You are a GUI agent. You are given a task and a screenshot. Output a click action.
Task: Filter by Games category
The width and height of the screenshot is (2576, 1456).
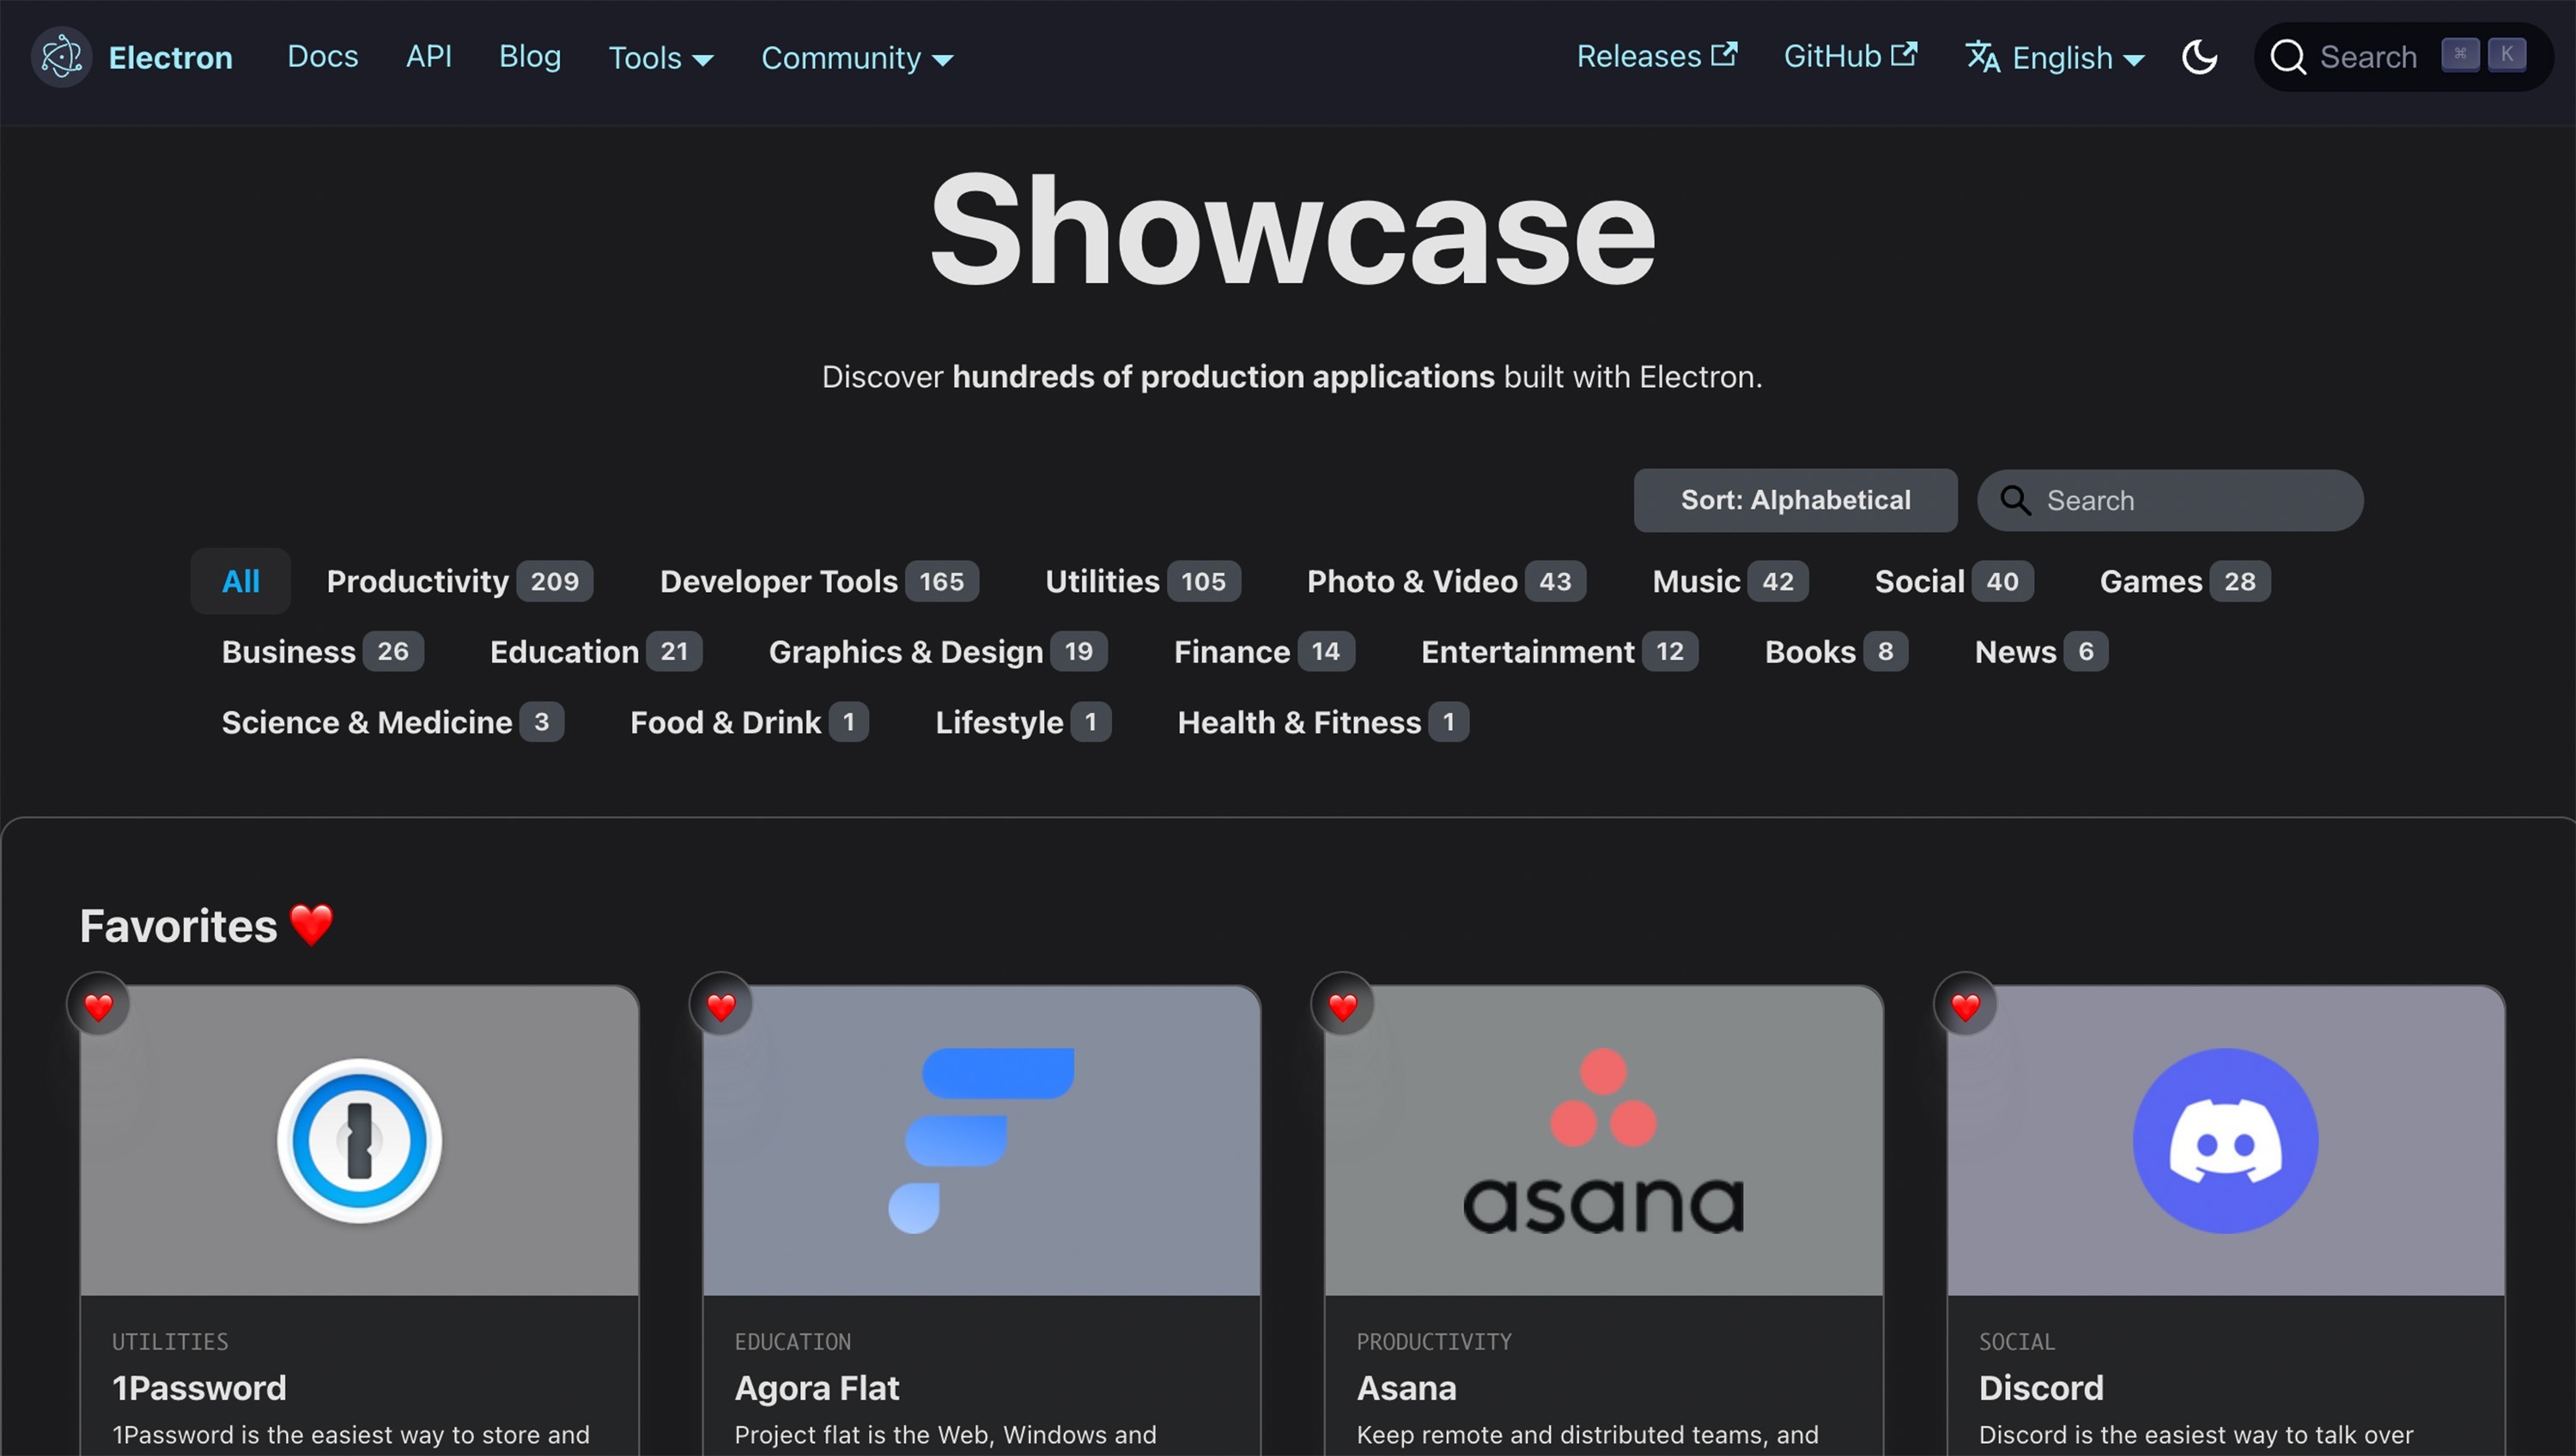2184,581
